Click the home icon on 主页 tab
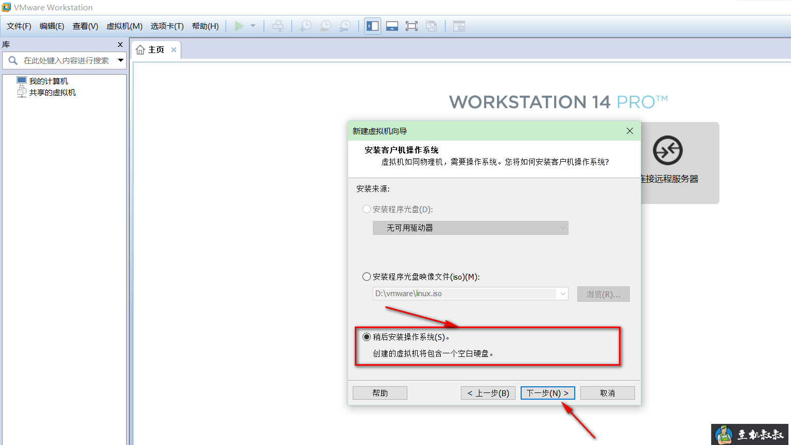 click(140, 50)
